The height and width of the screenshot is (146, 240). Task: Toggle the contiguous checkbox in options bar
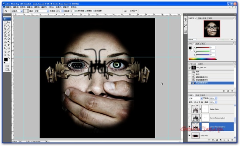(86, 11)
